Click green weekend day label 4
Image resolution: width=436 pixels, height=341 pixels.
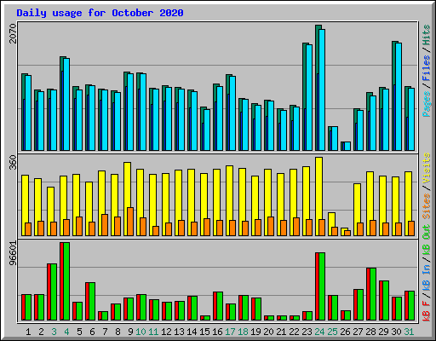66,332
